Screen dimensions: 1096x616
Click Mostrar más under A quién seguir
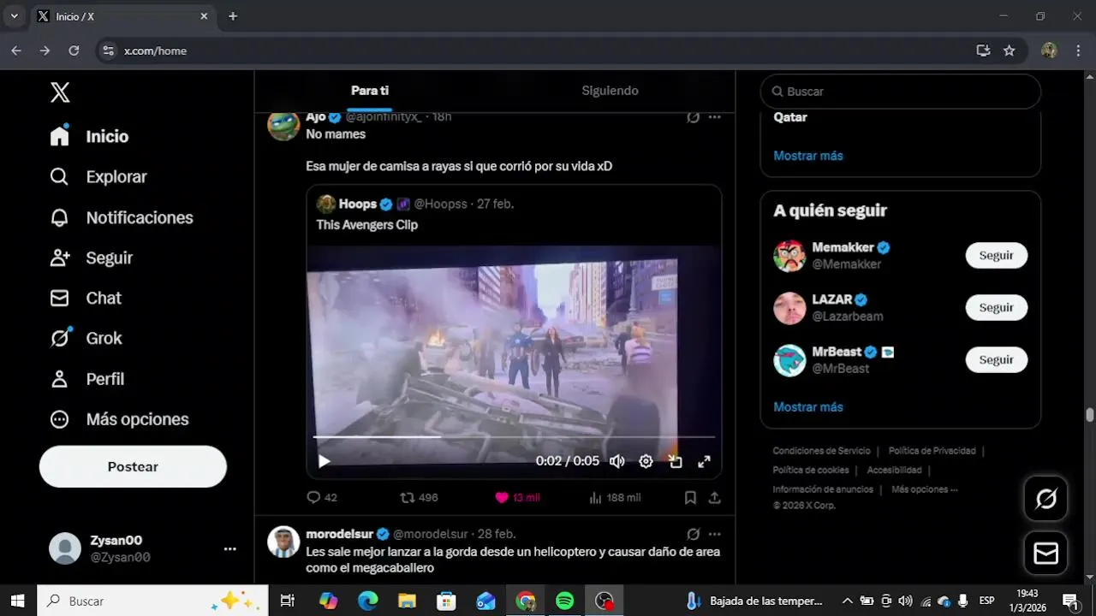[808, 407]
